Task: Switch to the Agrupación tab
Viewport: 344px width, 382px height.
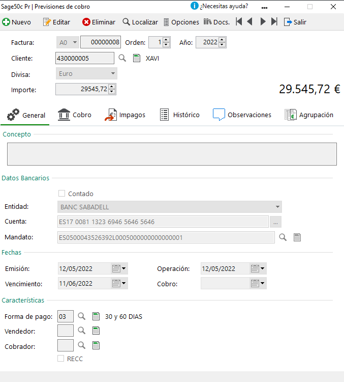Action: (x=309, y=115)
